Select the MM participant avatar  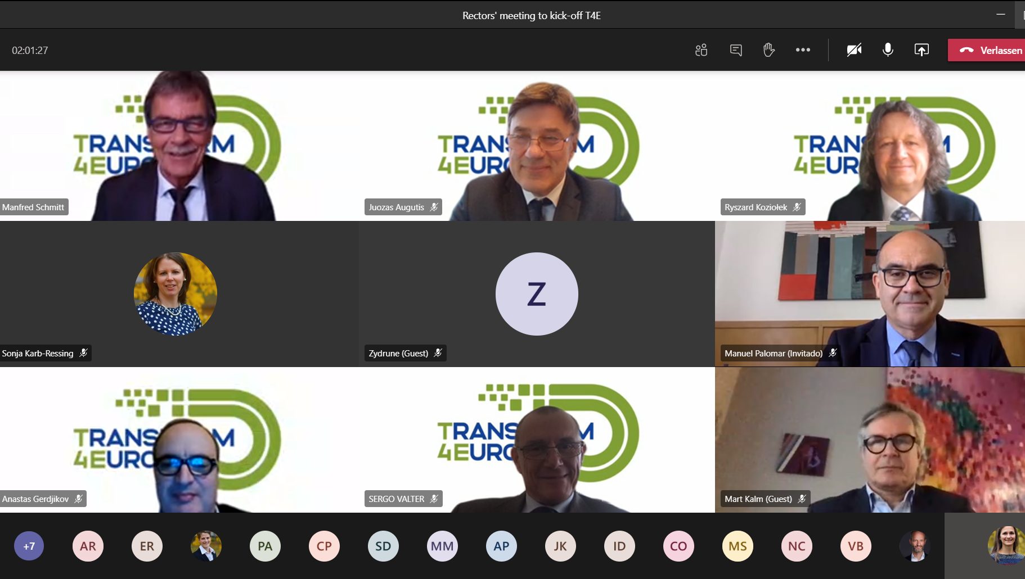coord(442,546)
